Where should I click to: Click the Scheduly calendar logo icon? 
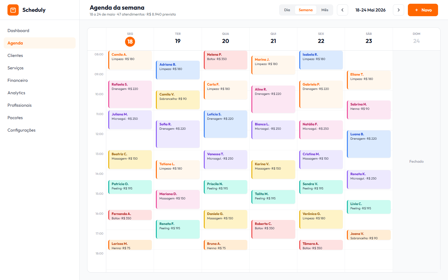pyautogui.click(x=13, y=10)
